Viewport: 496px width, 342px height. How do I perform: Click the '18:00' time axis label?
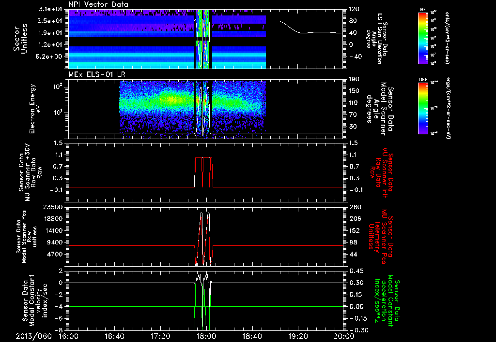pyautogui.click(x=206, y=337)
